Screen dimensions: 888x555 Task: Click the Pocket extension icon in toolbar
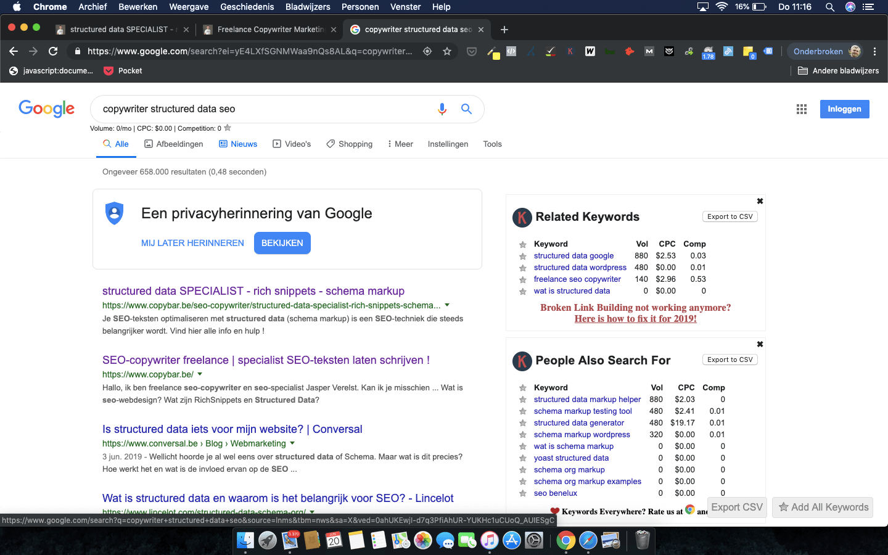472,51
